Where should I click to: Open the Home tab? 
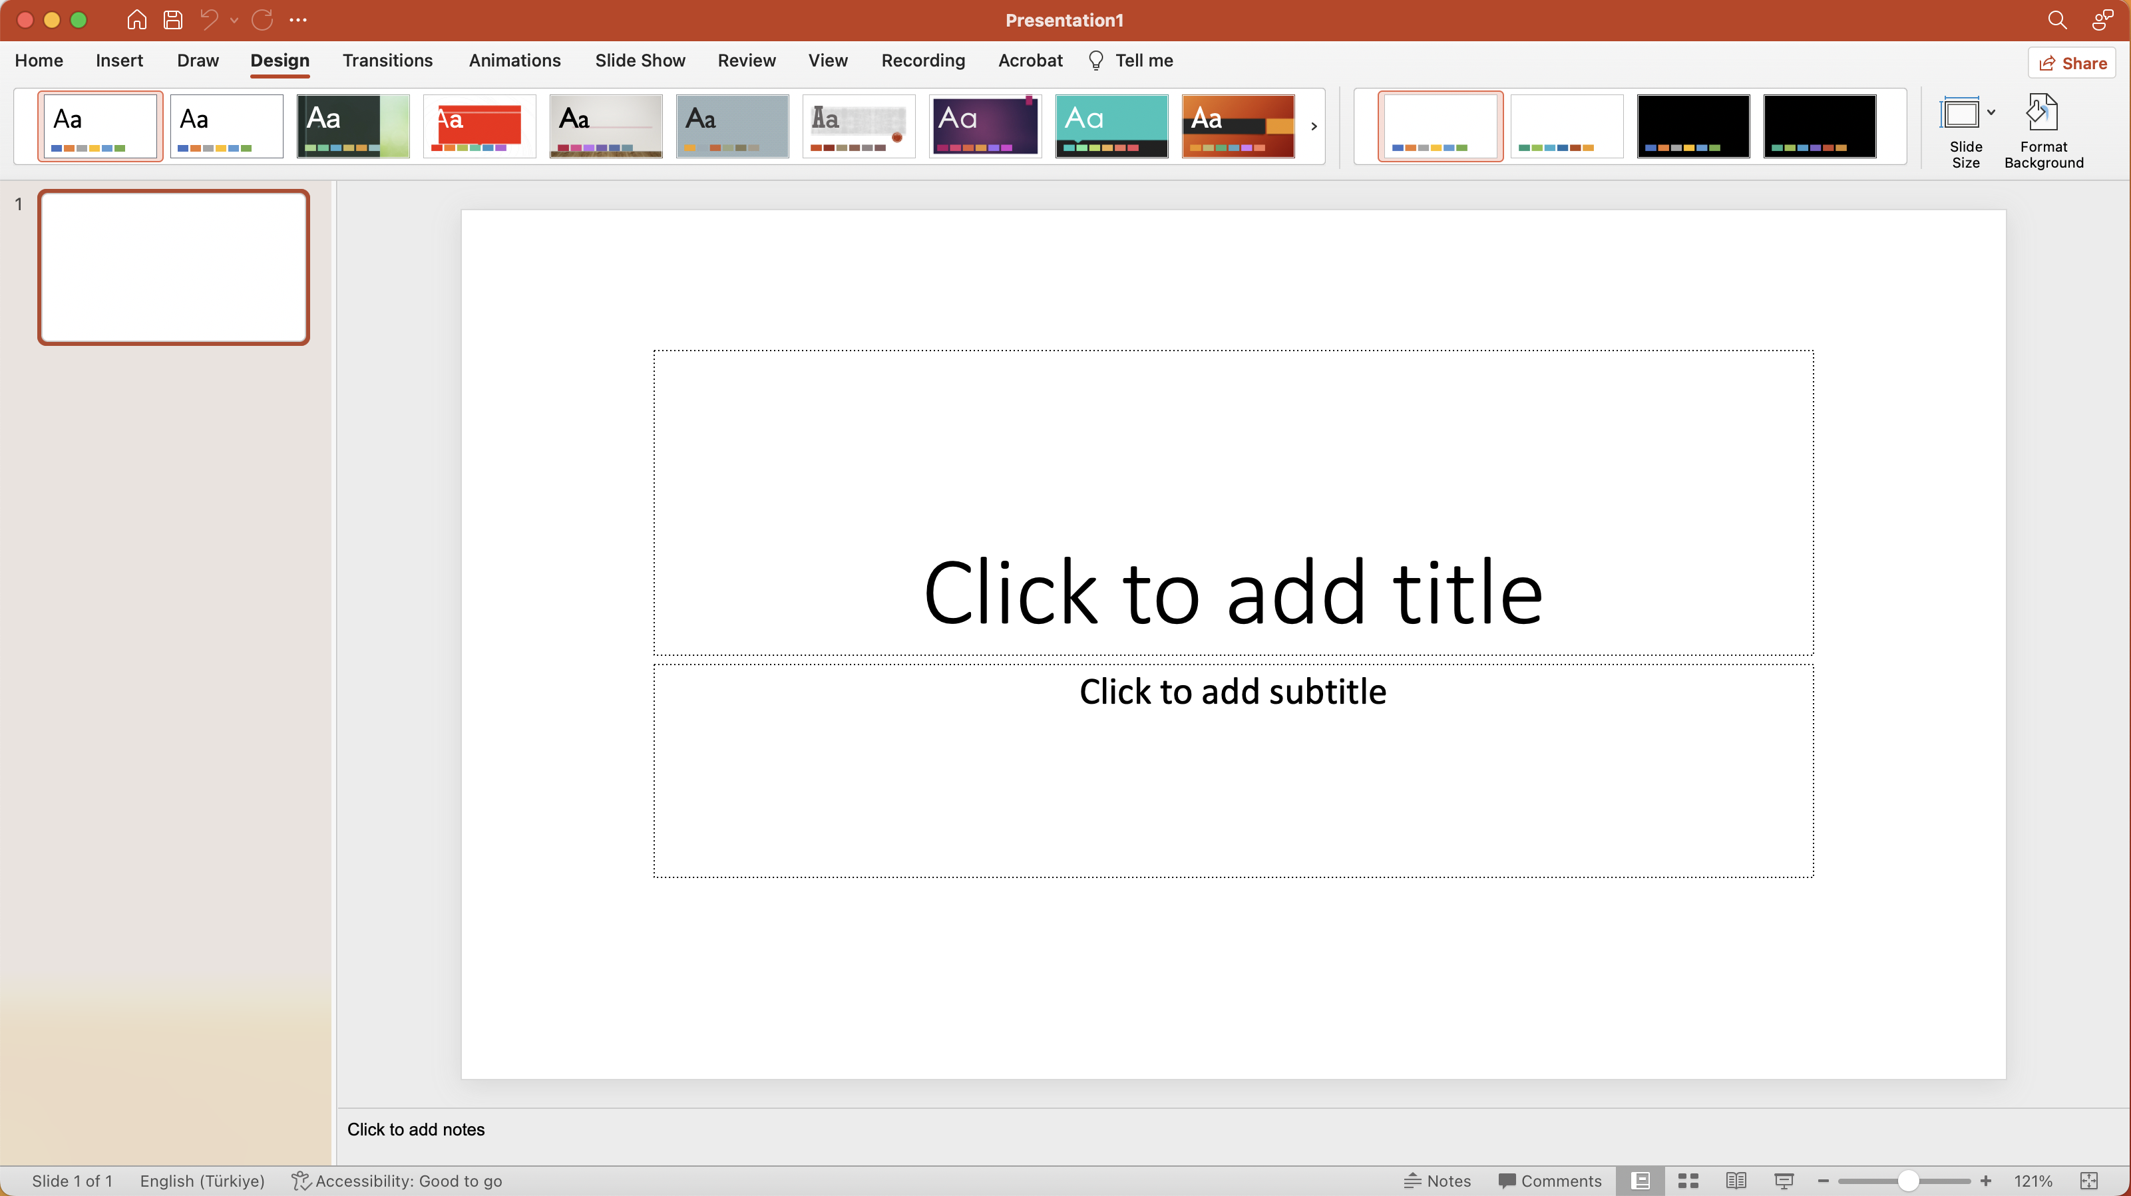point(39,61)
